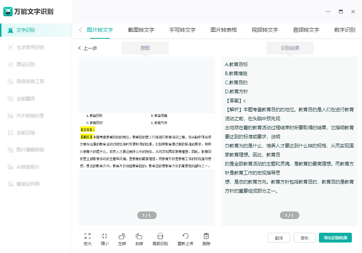Delete the image with 删除 icon
This screenshot has height=253, width=362.
(206, 236)
